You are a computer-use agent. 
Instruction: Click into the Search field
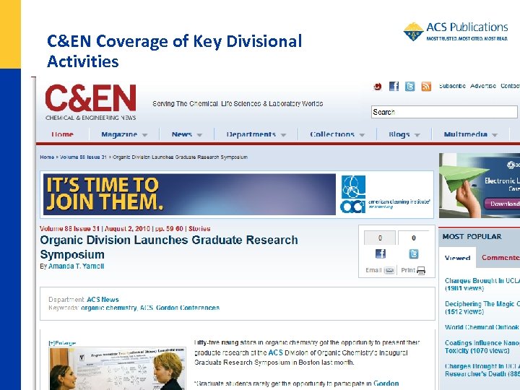click(444, 112)
